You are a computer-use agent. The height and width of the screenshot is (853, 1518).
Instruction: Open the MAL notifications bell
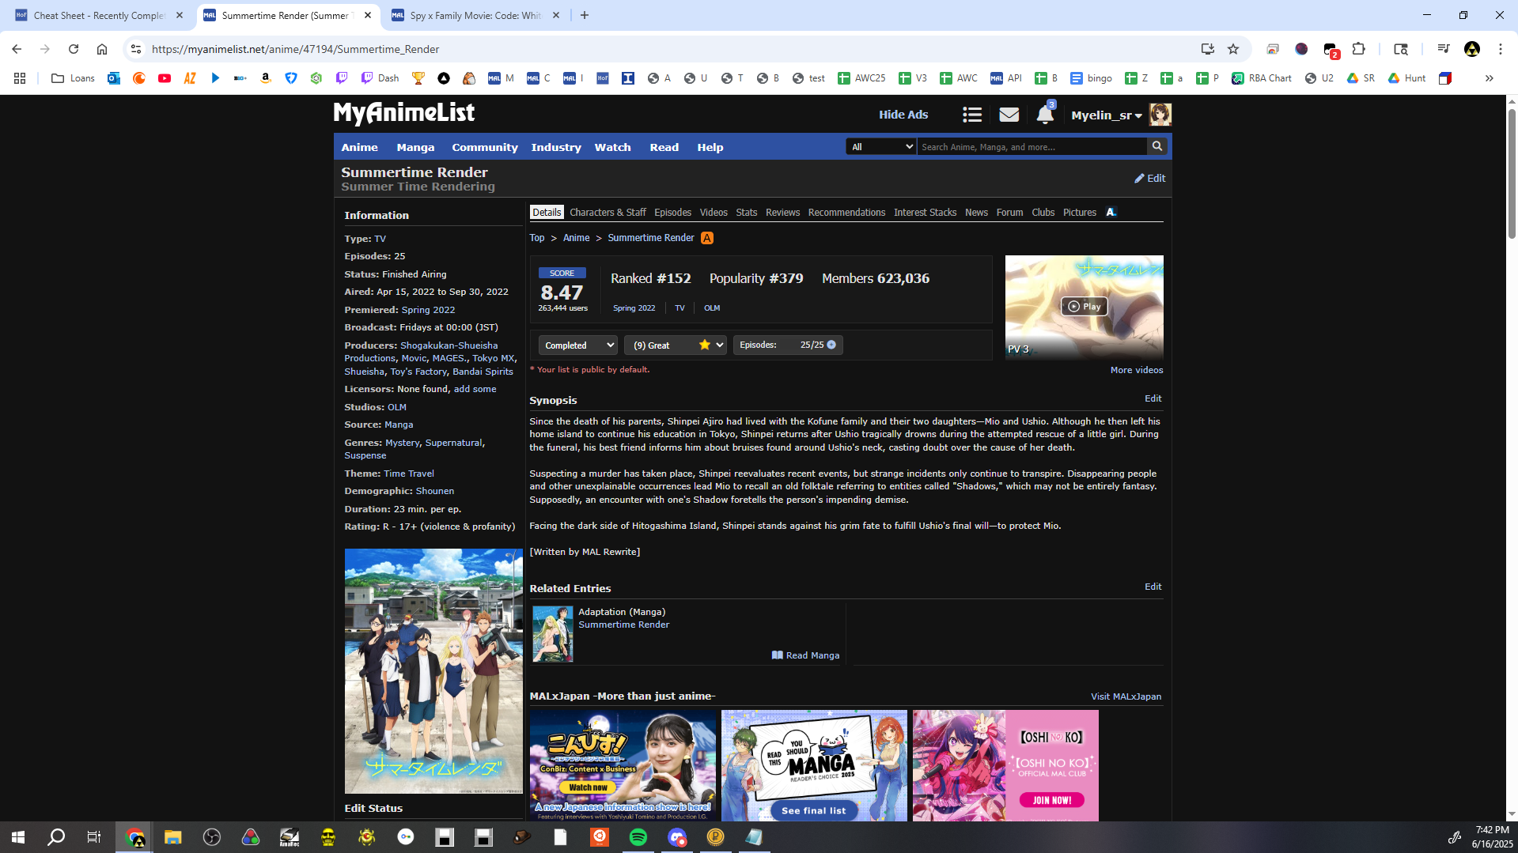[1045, 115]
